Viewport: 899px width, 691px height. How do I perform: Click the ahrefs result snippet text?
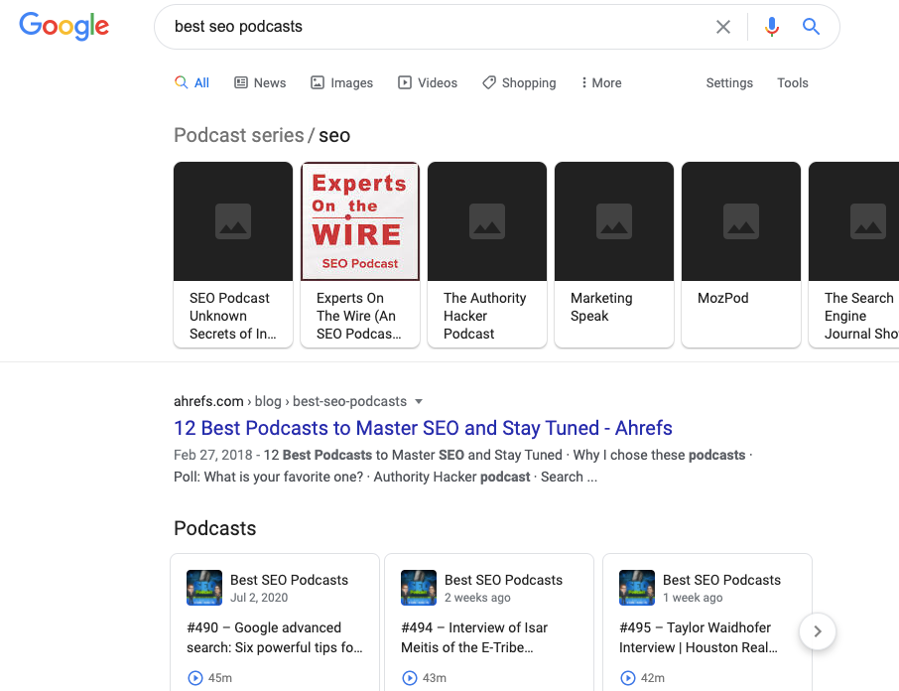coord(462,466)
